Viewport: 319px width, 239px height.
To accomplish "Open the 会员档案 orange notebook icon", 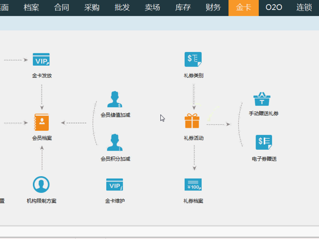I will [42, 122].
